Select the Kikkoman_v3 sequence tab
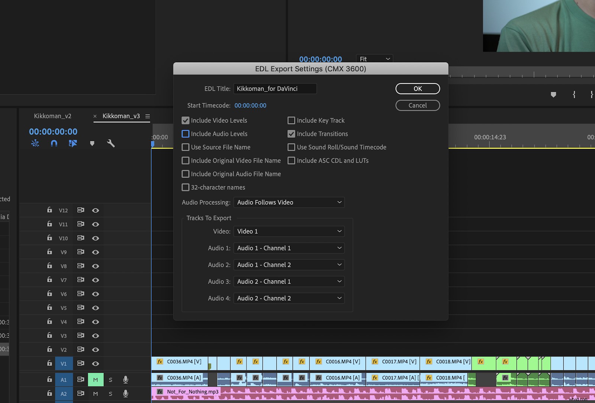595x403 pixels. [x=122, y=116]
